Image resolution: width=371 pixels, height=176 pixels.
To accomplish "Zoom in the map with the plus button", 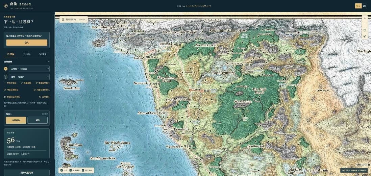I will (365, 18).
